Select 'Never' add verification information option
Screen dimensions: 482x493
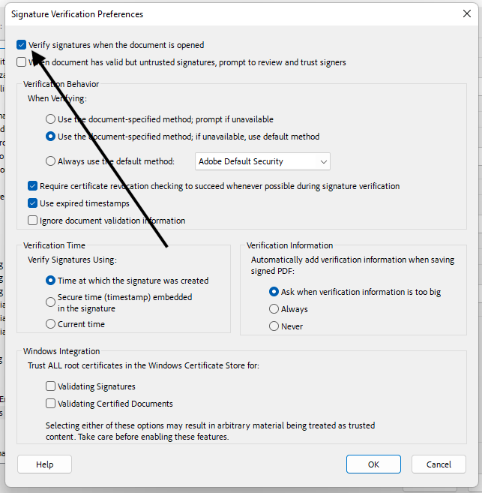coord(274,326)
